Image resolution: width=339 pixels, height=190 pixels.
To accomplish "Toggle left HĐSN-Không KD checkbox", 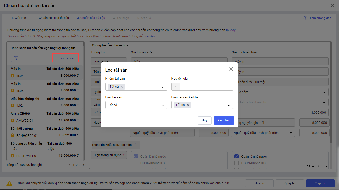I will pyautogui.click(x=136, y=163).
